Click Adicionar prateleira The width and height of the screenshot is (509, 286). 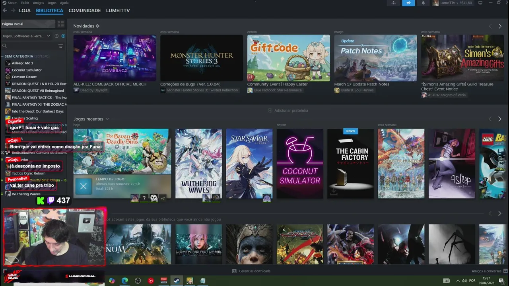288,110
